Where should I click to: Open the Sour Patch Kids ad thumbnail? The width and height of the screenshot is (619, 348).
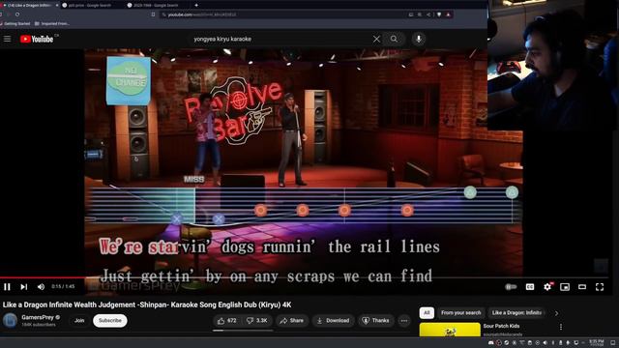click(450, 330)
